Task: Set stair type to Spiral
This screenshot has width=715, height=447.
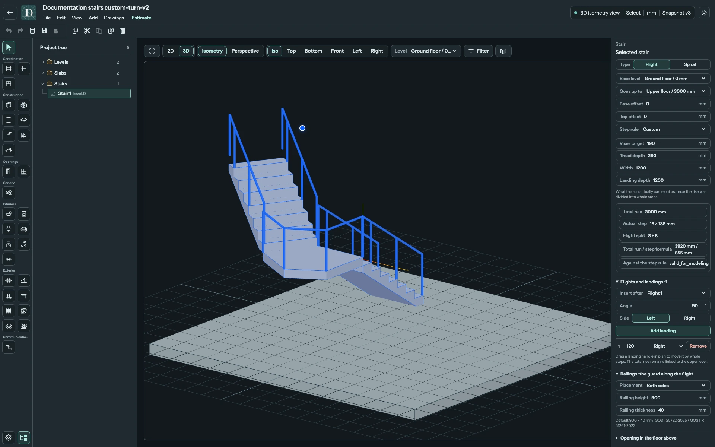Action: pos(690,64)
